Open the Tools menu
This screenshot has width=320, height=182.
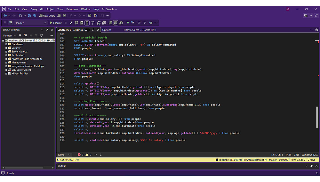(x=60, y=9)
